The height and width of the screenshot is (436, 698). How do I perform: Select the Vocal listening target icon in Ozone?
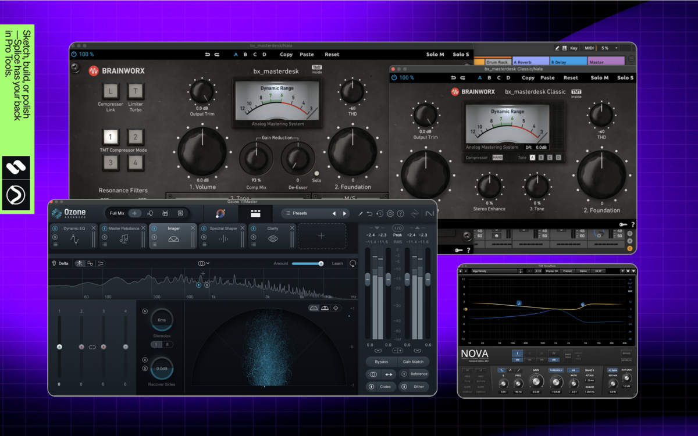(x=151, y=213)
